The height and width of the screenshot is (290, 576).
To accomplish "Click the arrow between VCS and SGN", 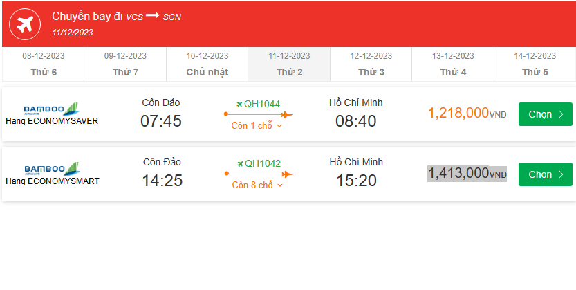I will tap(153, 15).
